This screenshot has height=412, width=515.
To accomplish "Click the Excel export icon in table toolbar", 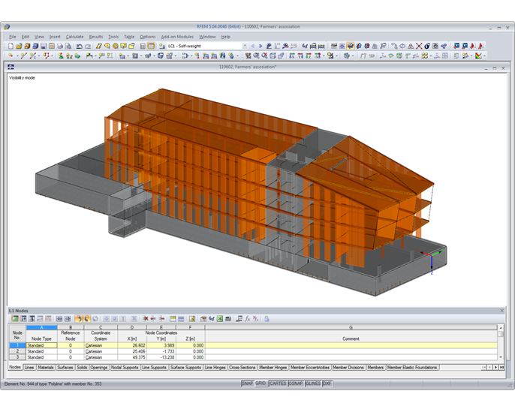I will coord(220,319).
